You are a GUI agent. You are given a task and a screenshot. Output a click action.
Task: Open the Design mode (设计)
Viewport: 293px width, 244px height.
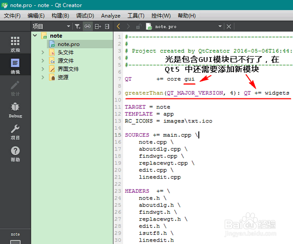[15, 88]
